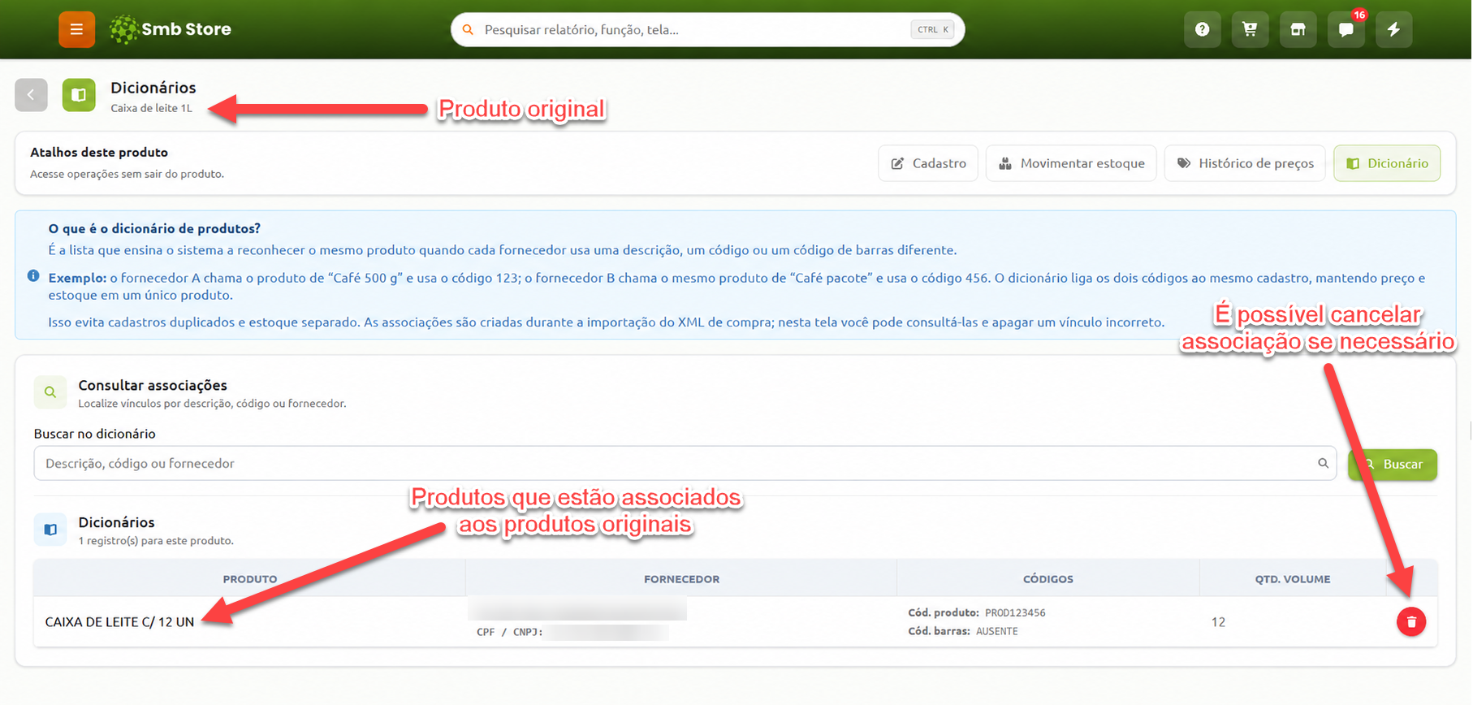
Task: Click the green Dicionários book icon
Action: tap(79, 95)
